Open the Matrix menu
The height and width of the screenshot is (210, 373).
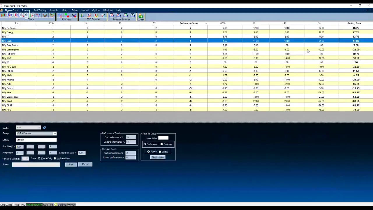(65, 10)
